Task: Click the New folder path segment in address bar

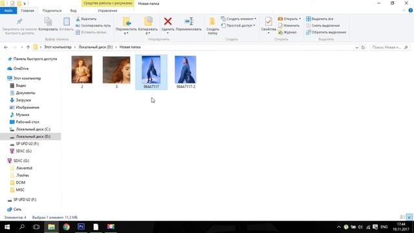Action: (130, 47)
